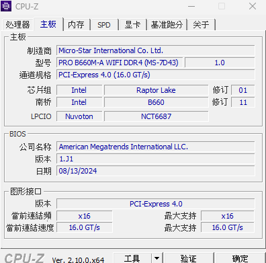Click LPCIO chip NCT6687
The image size is (266, 263).
(x=156, y=116)
